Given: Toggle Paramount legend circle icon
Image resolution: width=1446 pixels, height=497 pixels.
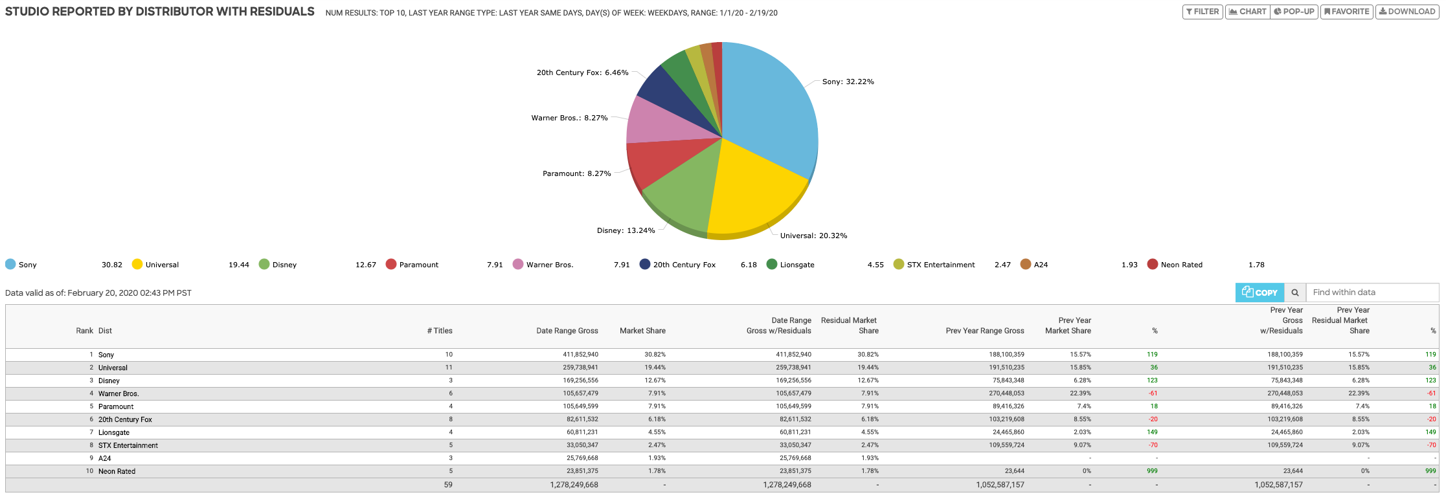Looking at the screenshot, I should click(x=391, y=264).
